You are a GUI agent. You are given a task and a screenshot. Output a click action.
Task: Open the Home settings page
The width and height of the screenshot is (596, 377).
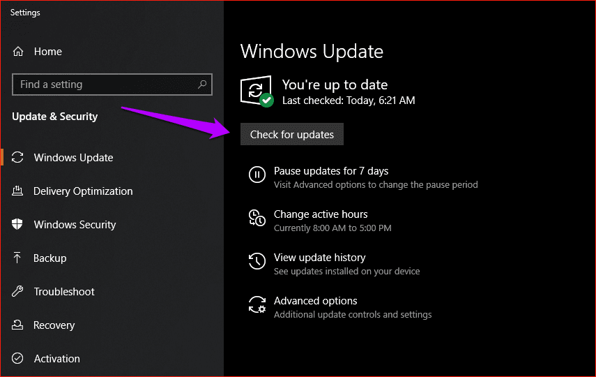pyautogui.click(x=48, y=52)
